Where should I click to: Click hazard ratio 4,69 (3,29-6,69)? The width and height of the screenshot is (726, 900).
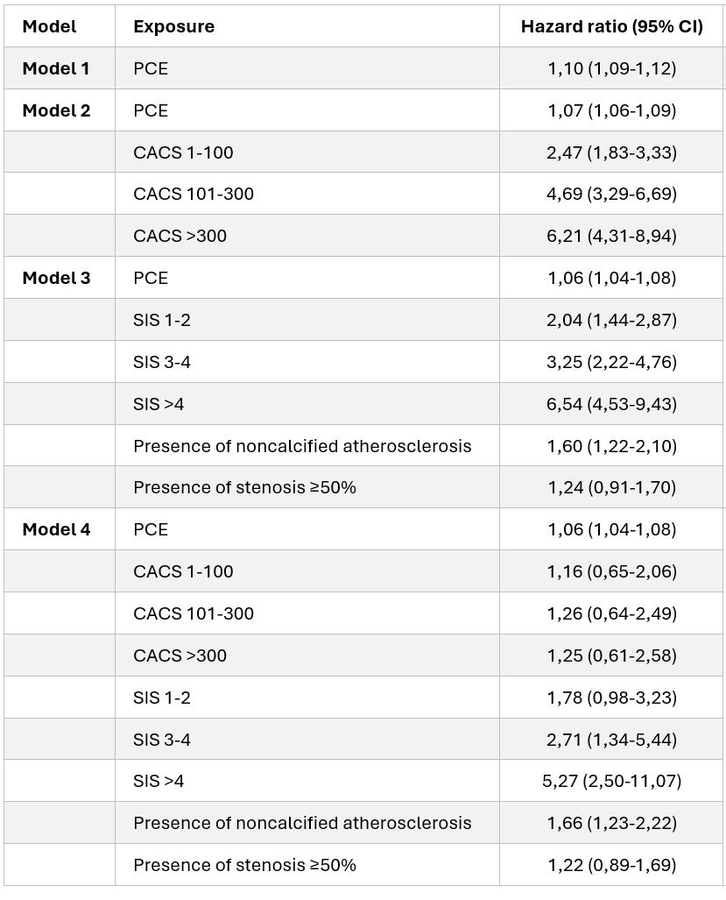611,194
